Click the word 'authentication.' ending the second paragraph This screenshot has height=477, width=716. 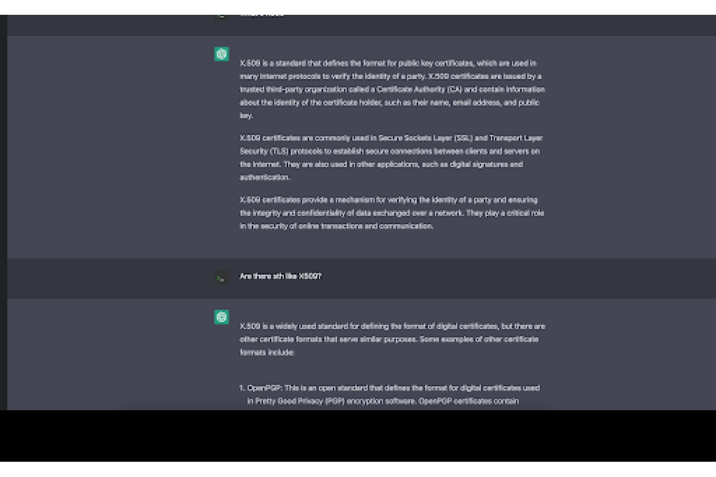point(265,177)
